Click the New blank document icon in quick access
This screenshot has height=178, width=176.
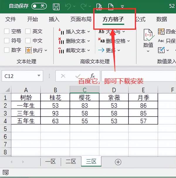111,6
